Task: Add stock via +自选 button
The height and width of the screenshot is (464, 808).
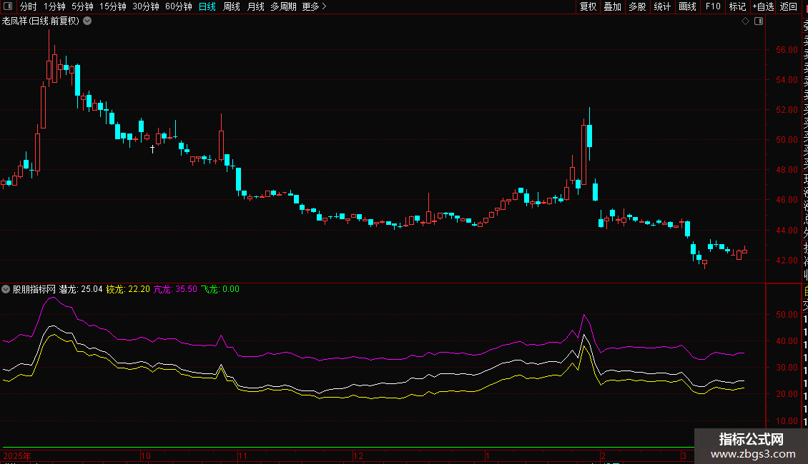Action: tap(763, 6)
